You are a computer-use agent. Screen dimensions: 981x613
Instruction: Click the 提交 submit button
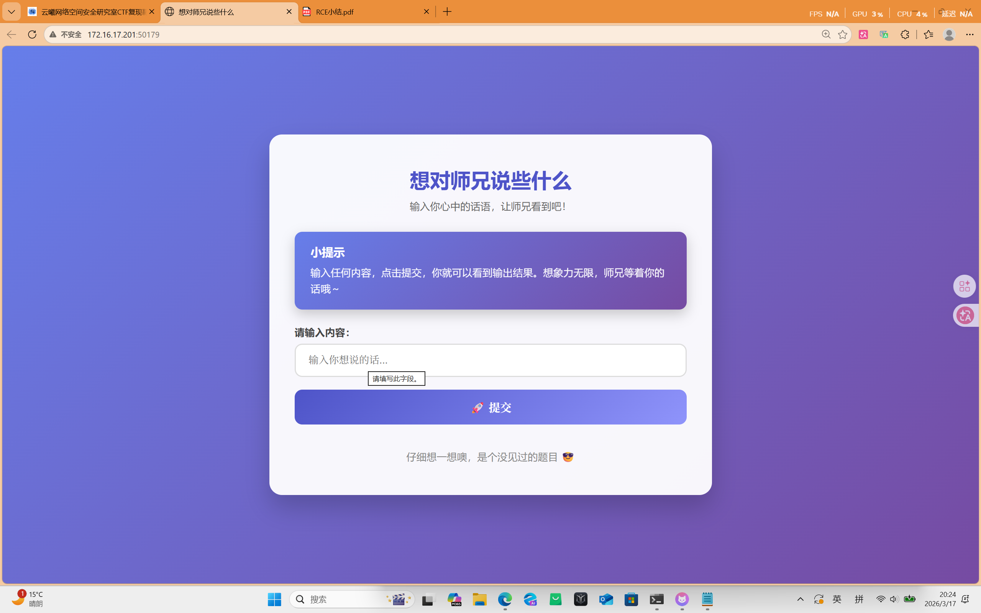click(490, 407)
